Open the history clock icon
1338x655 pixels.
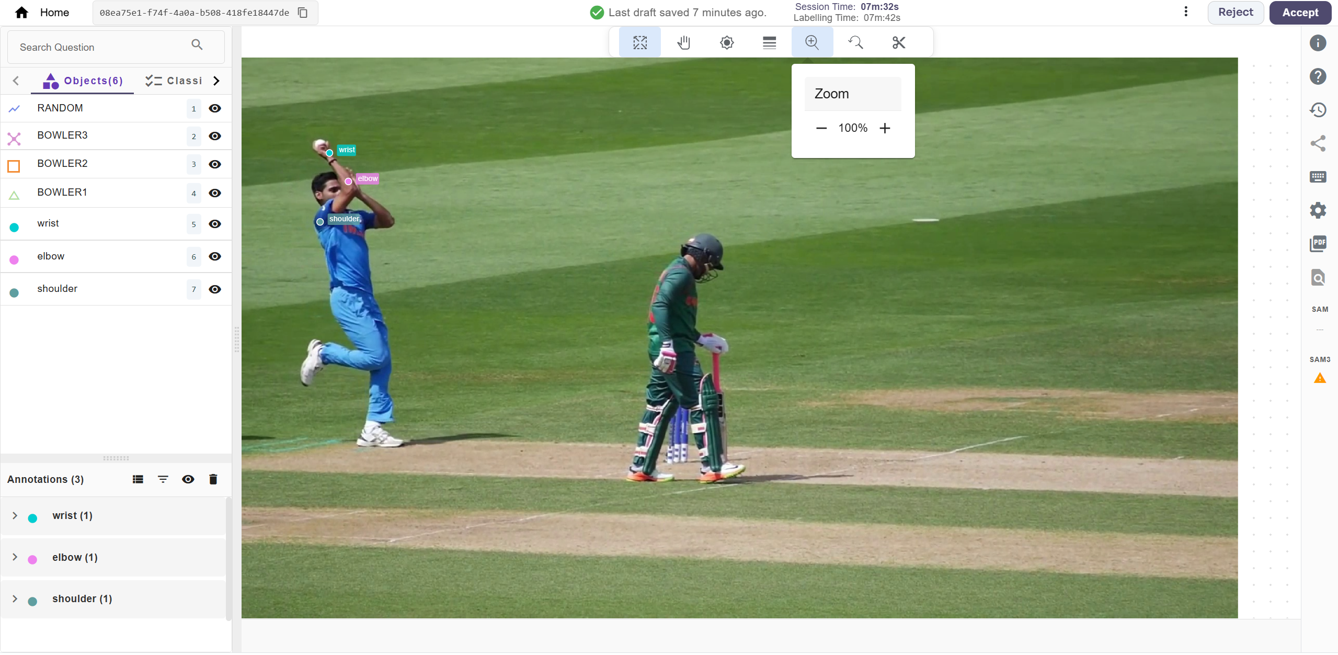[x=1318, y=110]
